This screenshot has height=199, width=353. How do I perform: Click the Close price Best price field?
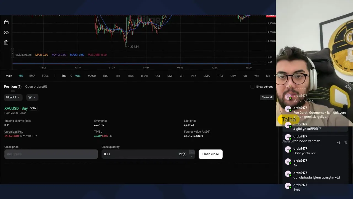click(x=51, y=154)
